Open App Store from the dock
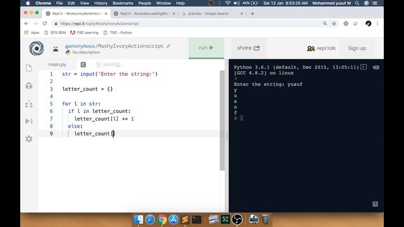Screen dimensions: 404x227 174,219
